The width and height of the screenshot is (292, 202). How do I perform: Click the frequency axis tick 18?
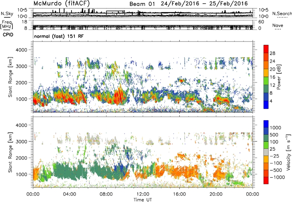24,22
